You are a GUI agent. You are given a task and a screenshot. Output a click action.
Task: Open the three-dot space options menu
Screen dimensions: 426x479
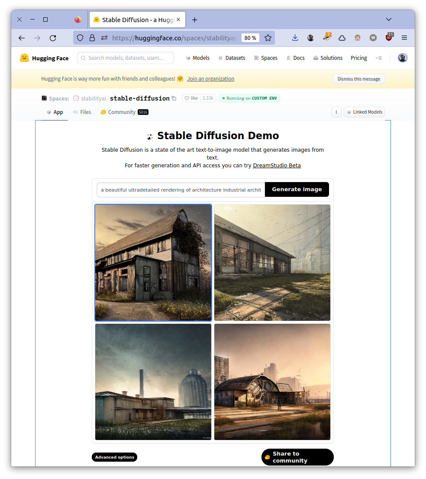(336, 112)
